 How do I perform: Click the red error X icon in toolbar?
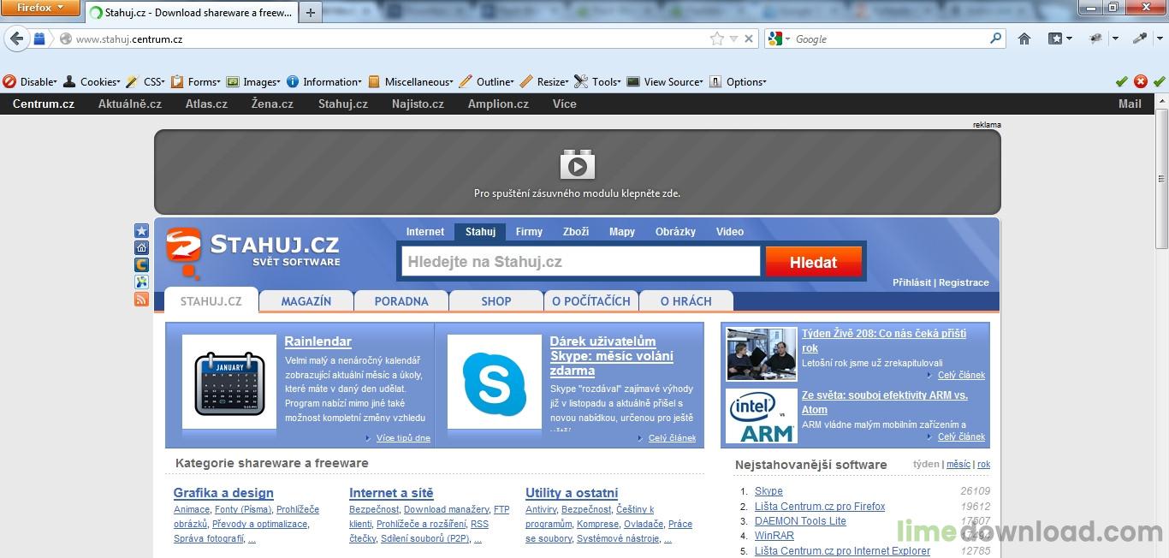pos(1140,81)
